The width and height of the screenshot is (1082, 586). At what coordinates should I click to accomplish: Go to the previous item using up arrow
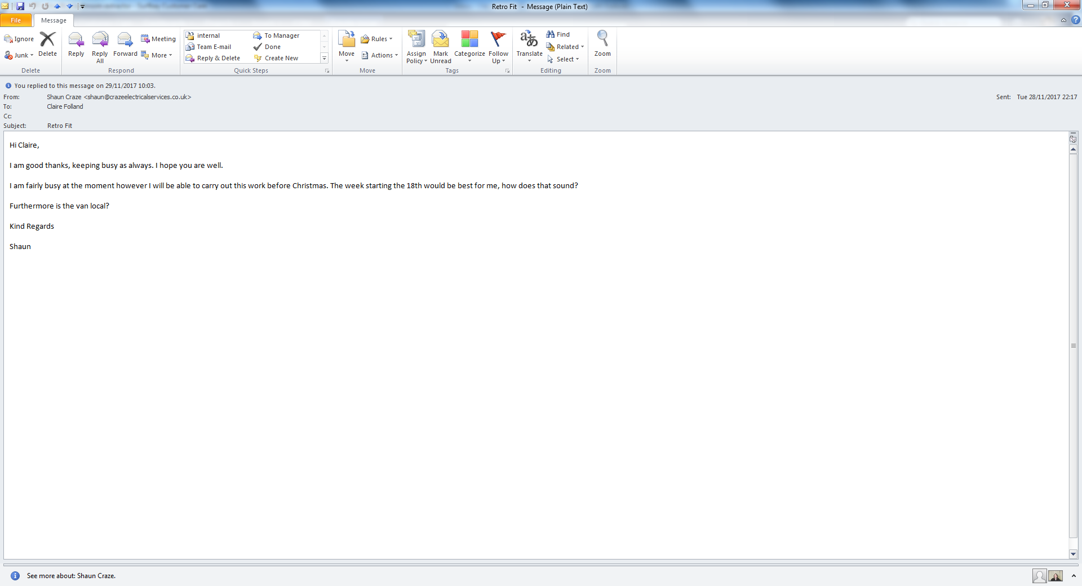pyautogui.click(x=57, y=6)
